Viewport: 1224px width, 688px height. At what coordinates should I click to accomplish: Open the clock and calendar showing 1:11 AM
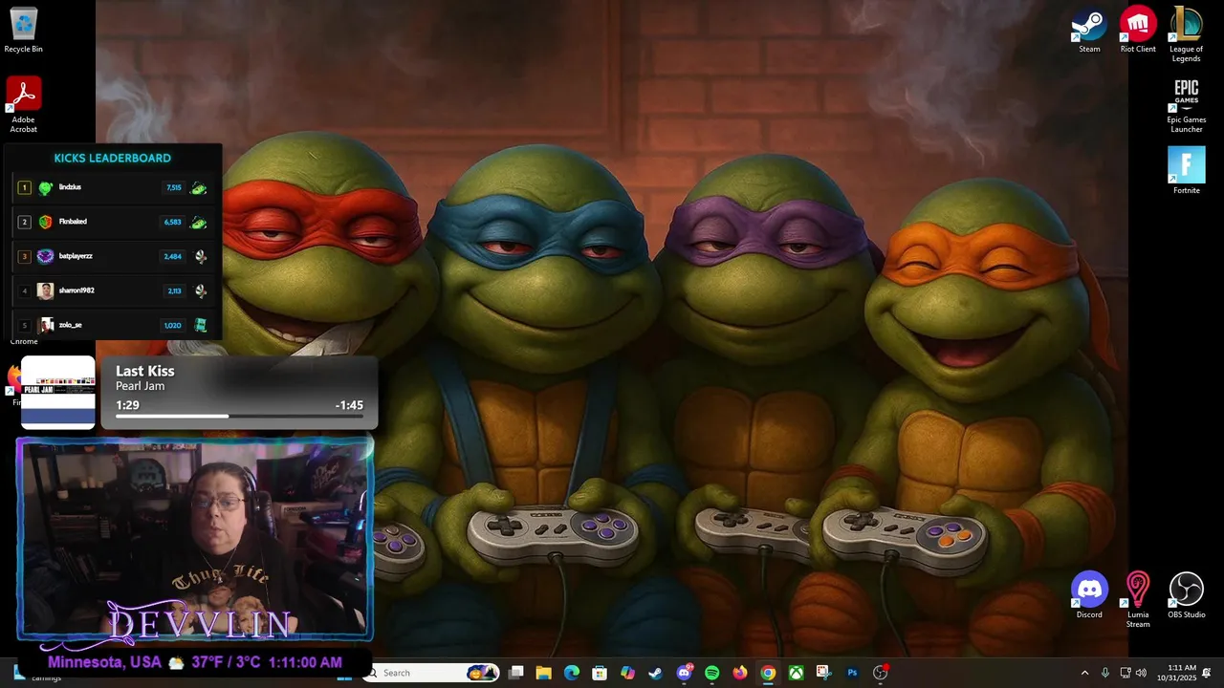point(1176,673)
